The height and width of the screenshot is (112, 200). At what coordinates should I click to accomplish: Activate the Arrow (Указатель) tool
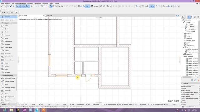click(x=8, y=17)
